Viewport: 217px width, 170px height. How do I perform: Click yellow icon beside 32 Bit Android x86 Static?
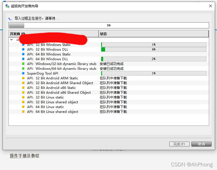coord(23,88)
